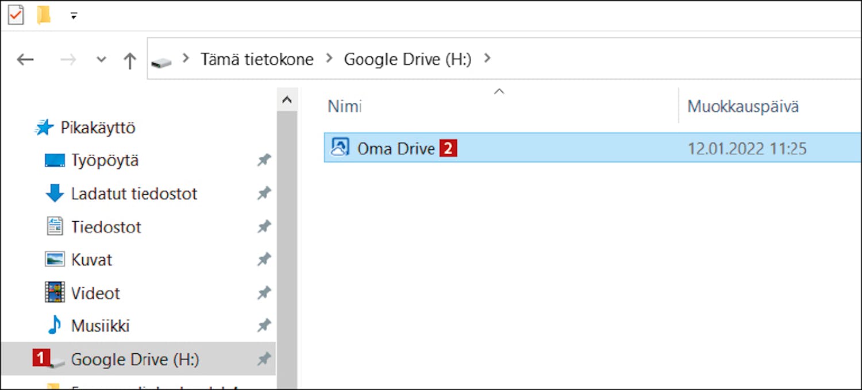Open Pikakäyttö quick access in sidebar
This screenshot has width=862, height=390.
pyautogui.click(x=98, y=128)
